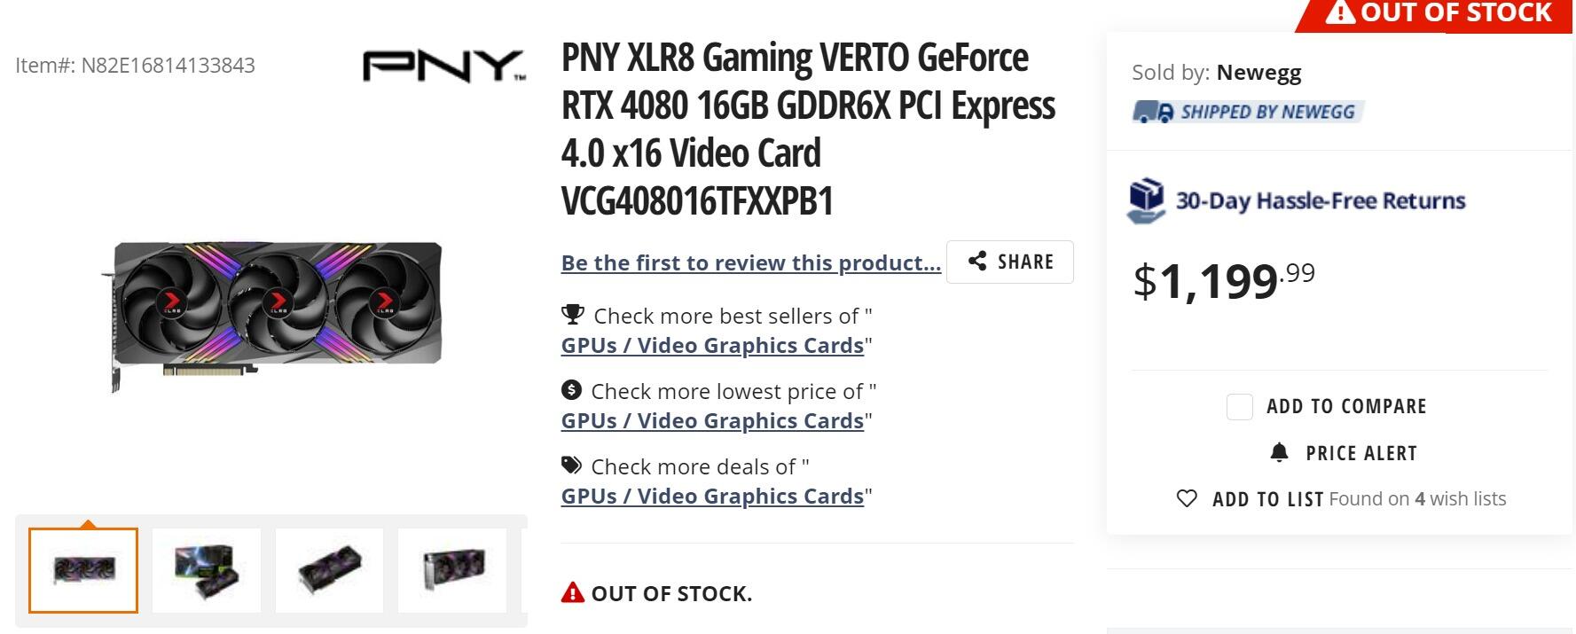
Task: Select the fourth product thumbnail
Action: point(452,570)
